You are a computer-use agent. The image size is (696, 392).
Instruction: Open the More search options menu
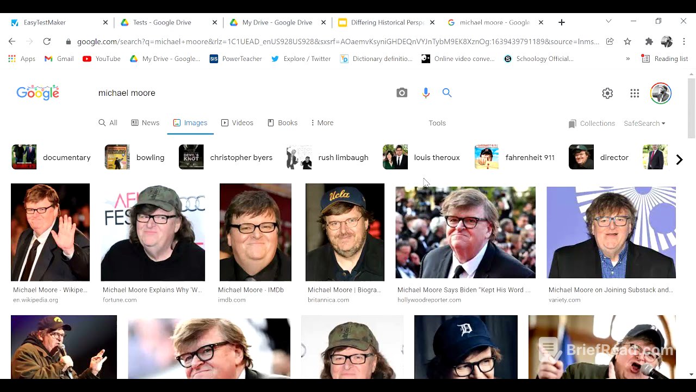click(322, 123)
